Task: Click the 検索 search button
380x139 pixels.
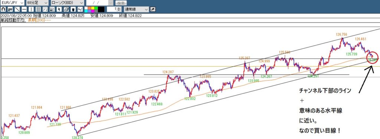Action: 121,3
